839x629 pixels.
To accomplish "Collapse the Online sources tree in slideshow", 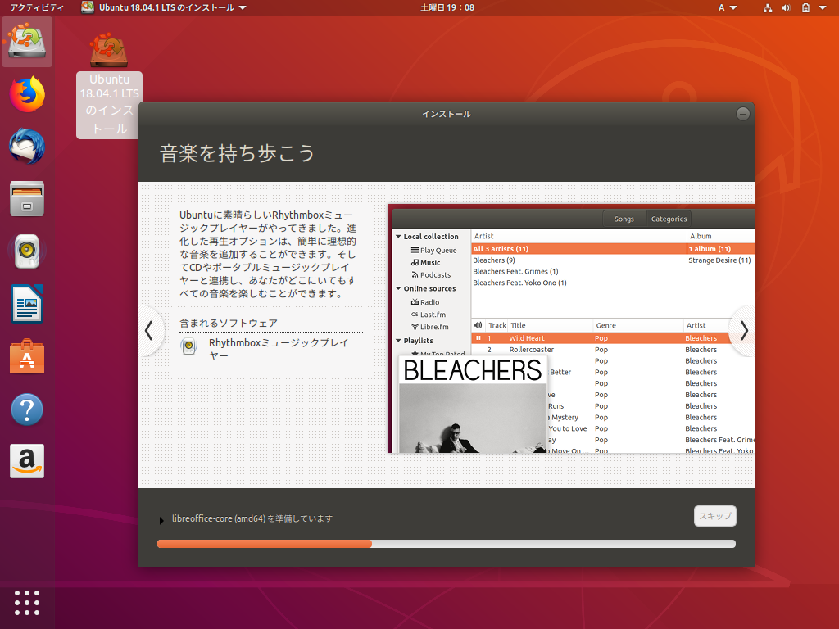I will tap(398, 288).
